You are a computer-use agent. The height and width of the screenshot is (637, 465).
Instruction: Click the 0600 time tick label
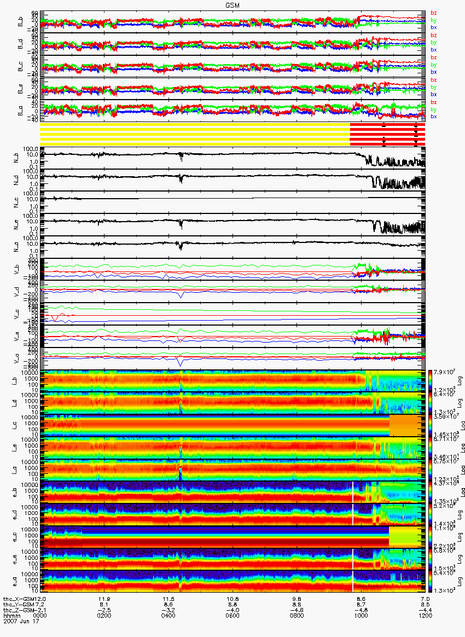pos(233,616)
